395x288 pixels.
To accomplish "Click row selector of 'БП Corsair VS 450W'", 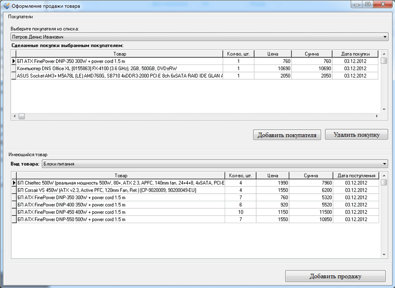I will point(14,190).
